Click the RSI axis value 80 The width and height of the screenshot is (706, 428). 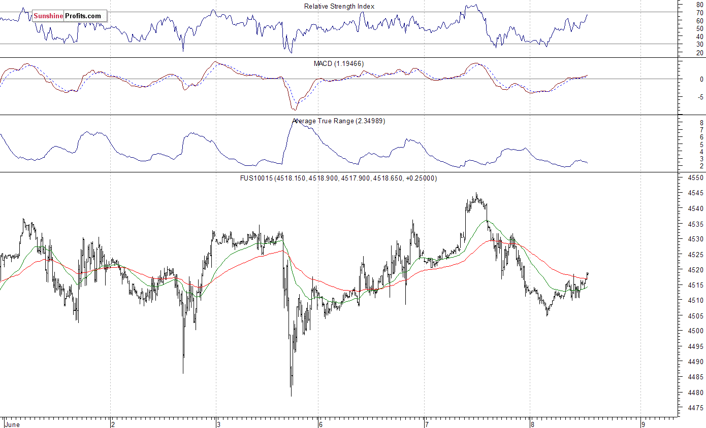click(700, 5)
